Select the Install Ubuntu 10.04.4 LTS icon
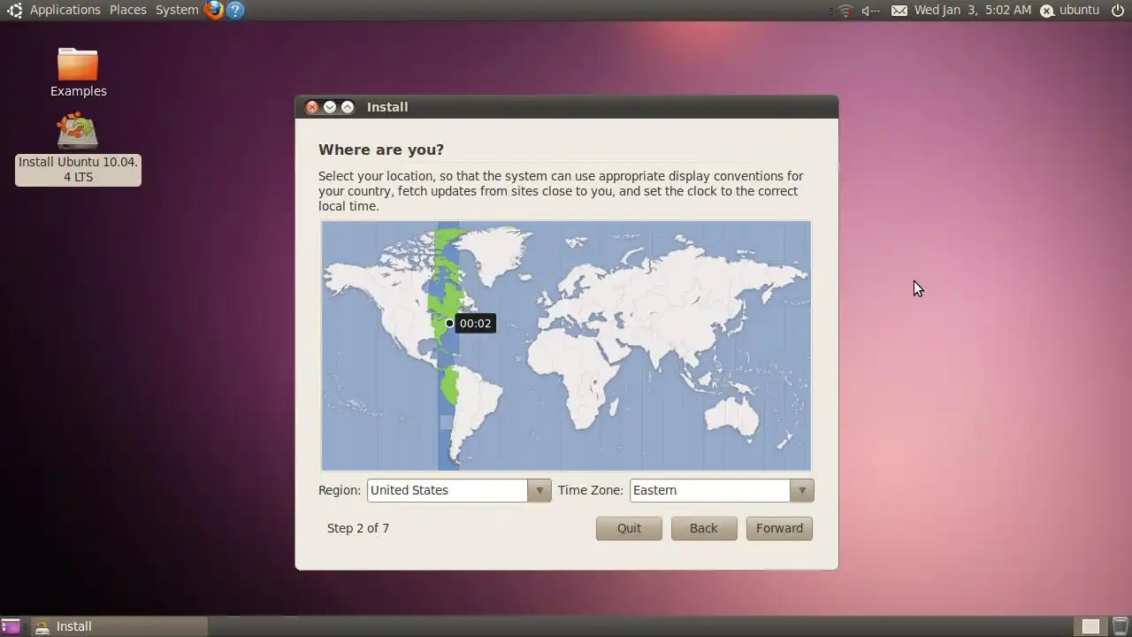The width and height of the screenshot is (1132, 637). click(x=78, y=150)
